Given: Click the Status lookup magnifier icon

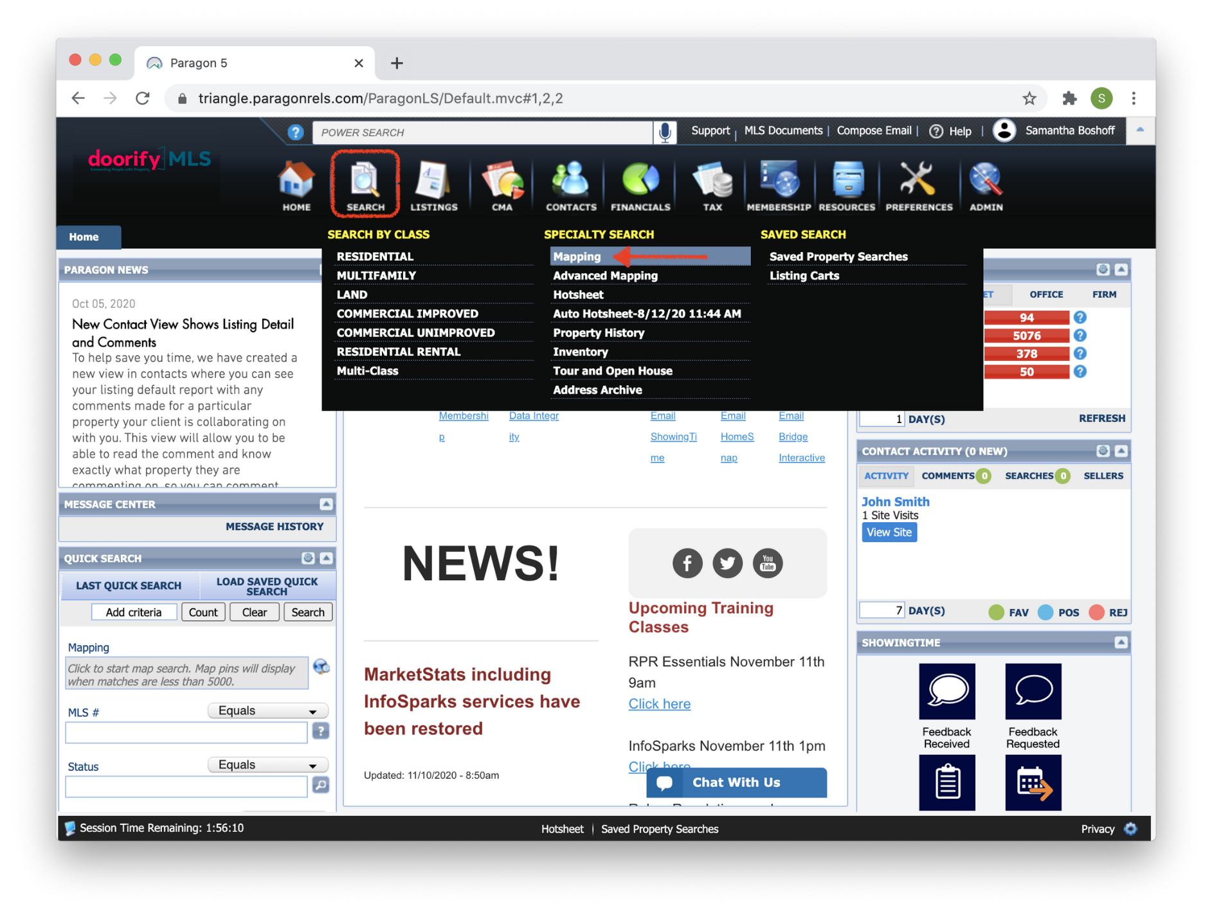Looking at the screenshot, I should pyautogui.click(x=320, y=785).
